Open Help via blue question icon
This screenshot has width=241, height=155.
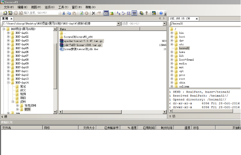tap(161, 13)
